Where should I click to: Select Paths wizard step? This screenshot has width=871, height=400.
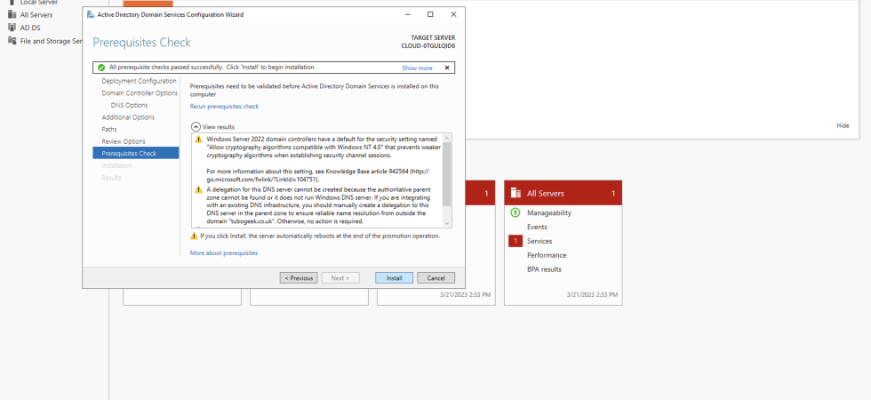coord(109,130)
